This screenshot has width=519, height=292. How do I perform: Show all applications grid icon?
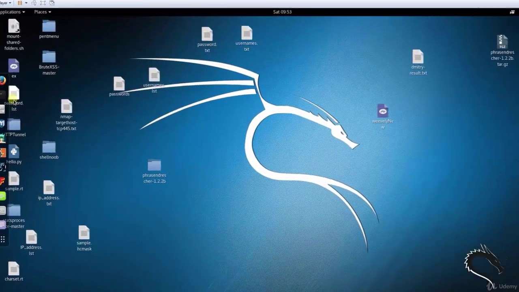click(2, 239)
